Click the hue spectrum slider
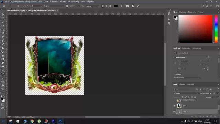The width and height of the screenshot is (220, 124). tap(216, 29)
